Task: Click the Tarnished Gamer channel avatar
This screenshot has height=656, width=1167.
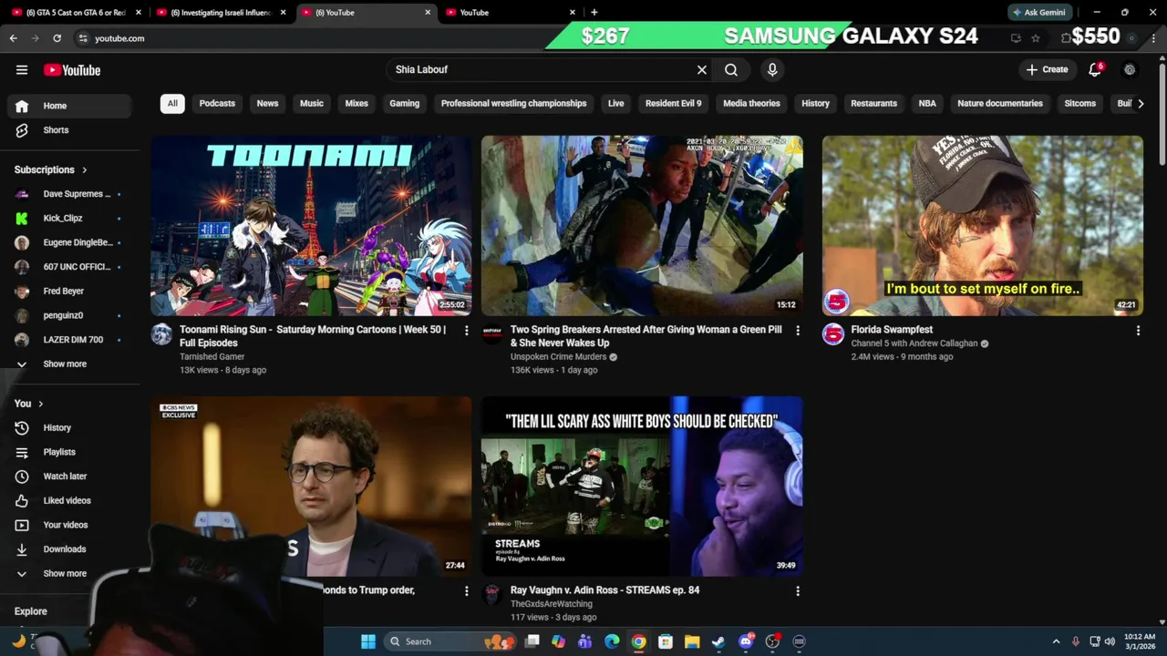Action: (x=161, y=334)
